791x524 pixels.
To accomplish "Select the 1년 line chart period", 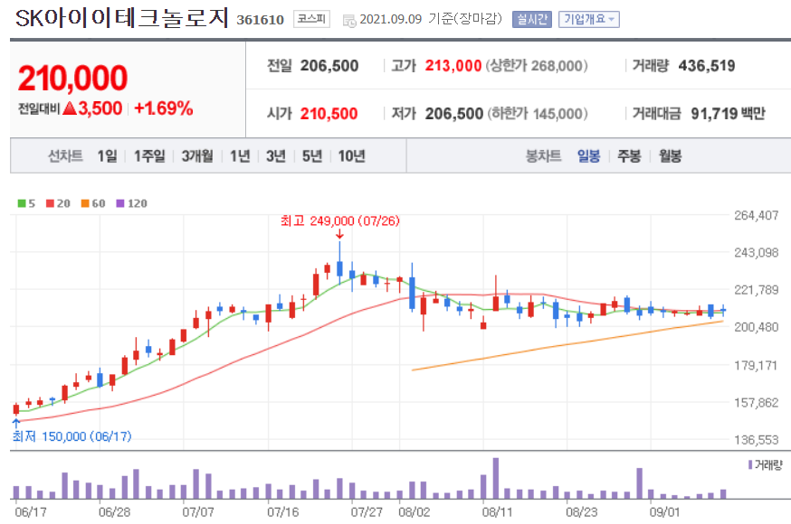I will point(240,156).
